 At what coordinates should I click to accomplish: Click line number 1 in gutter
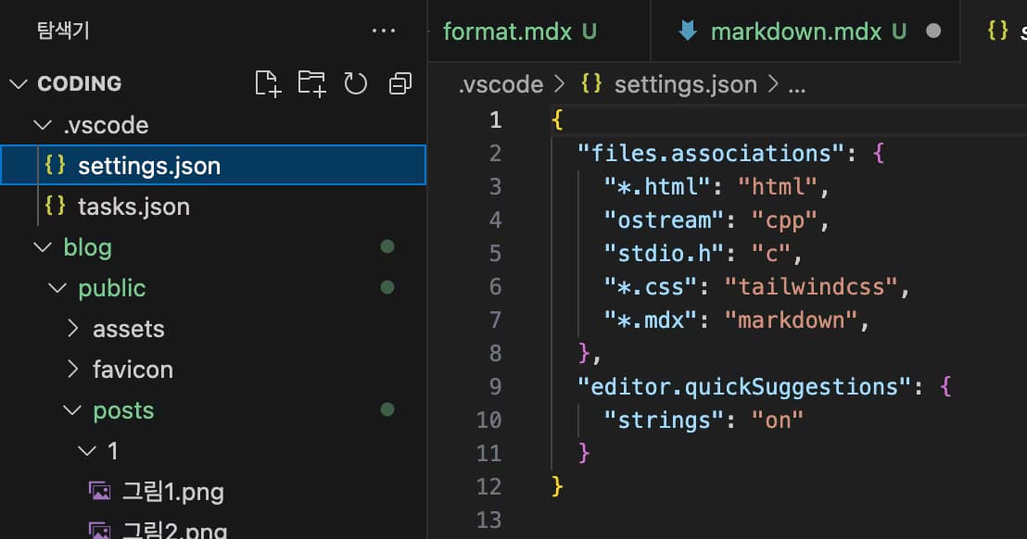496,119
